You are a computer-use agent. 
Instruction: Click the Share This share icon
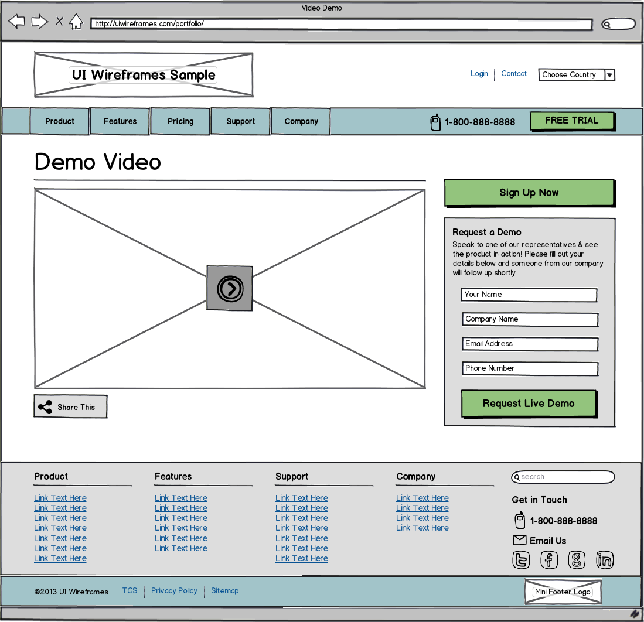pyautogui.click(x=44, y=406)
